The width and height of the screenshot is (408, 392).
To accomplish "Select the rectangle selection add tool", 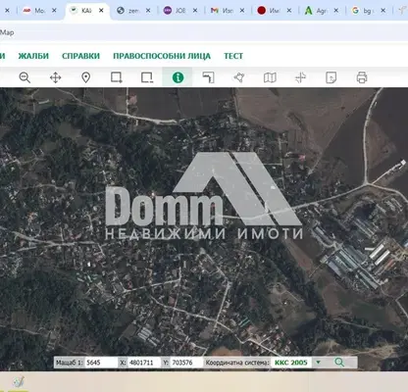I will coord(117,77).
